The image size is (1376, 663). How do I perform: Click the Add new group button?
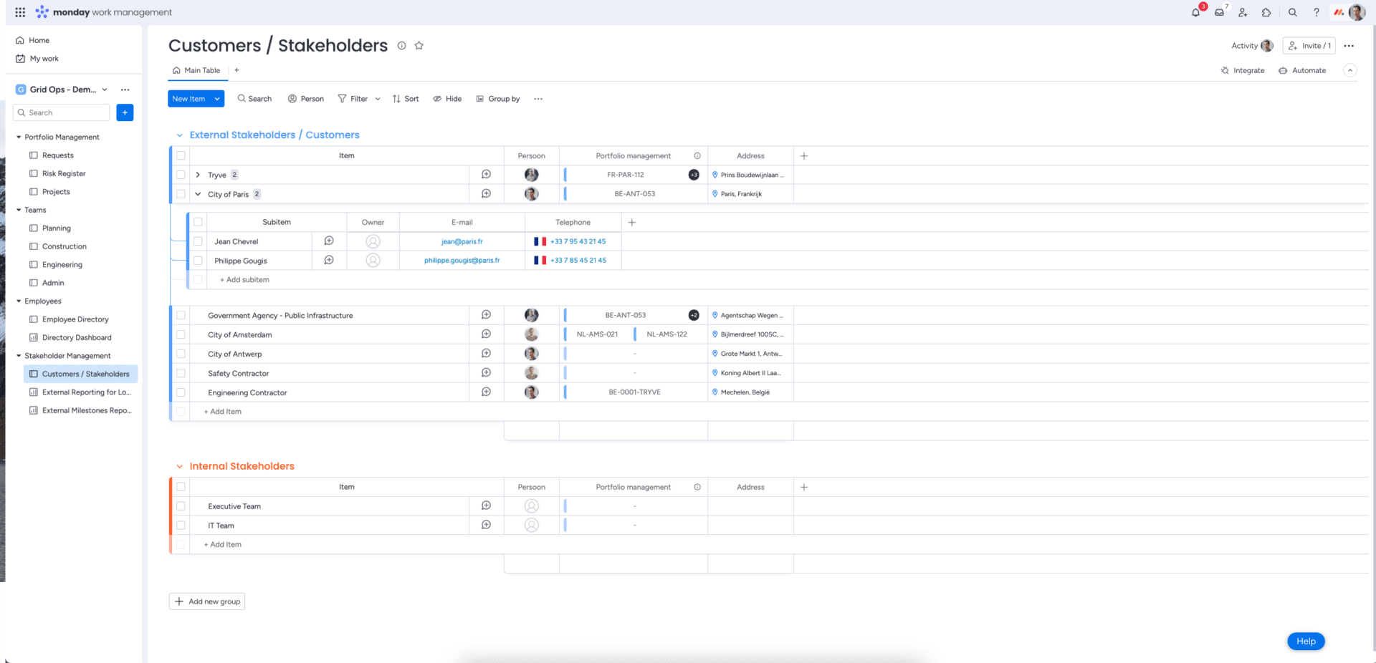click(207, 601)
